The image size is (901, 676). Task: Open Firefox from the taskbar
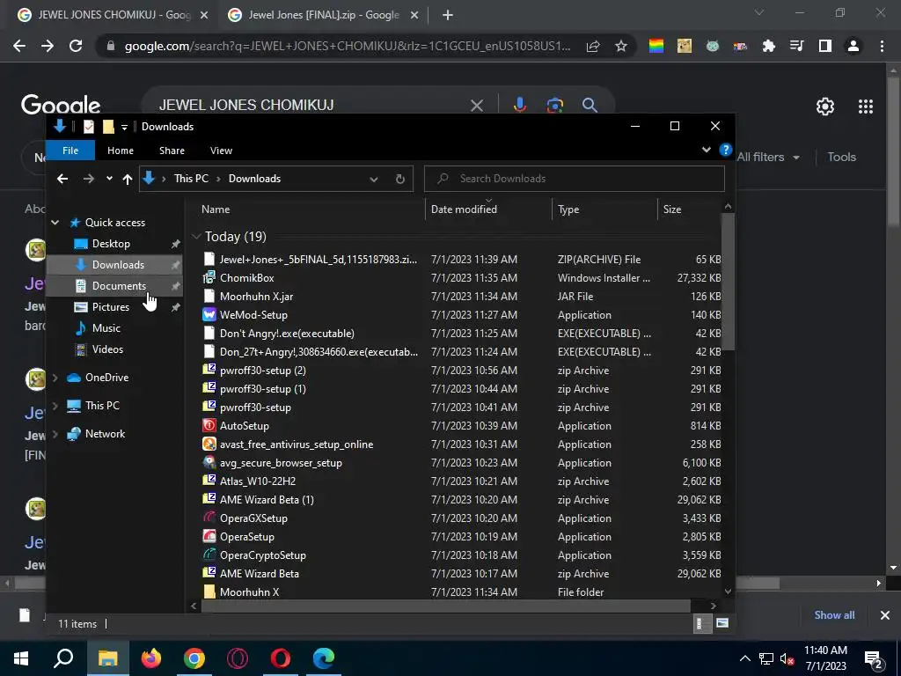(151, 658)
